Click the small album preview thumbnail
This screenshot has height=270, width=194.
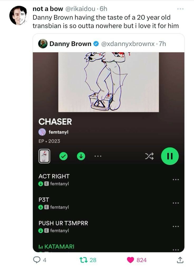point(44,156)
